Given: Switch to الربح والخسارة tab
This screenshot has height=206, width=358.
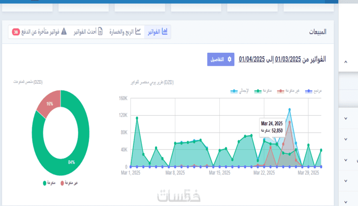Looking at the screenshot, I should [125, 31].
